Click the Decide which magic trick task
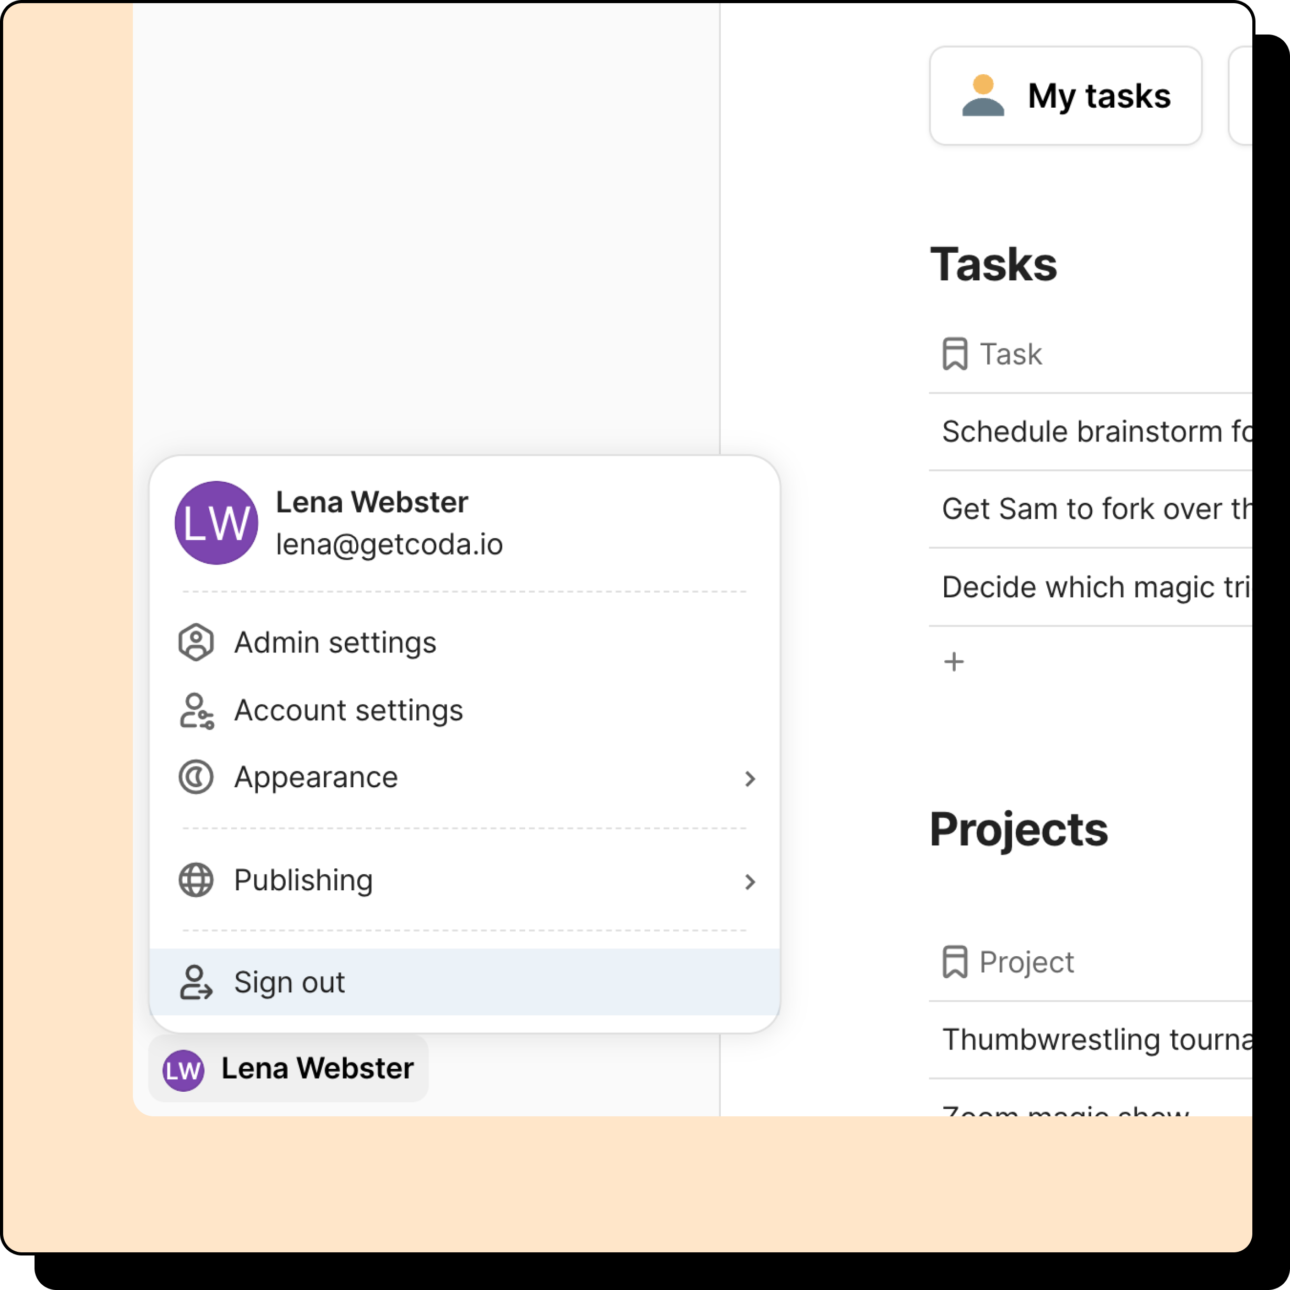Viewport: 1290px width, 1290px height. pos(1095,587)
